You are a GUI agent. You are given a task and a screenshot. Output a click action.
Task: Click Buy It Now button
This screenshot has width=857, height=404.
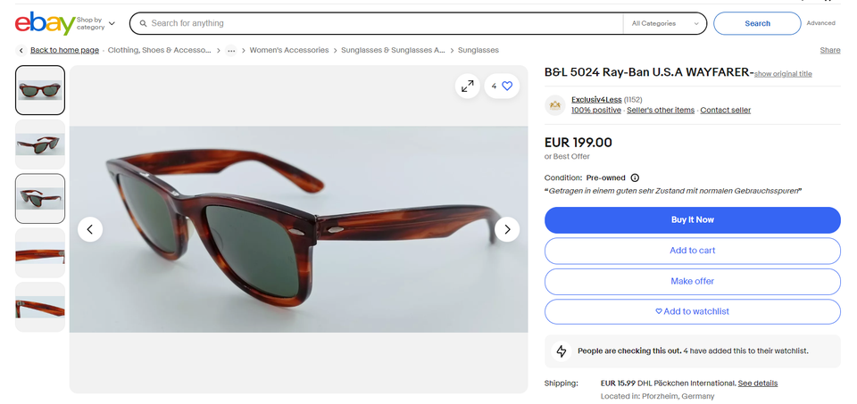point(693,220)
